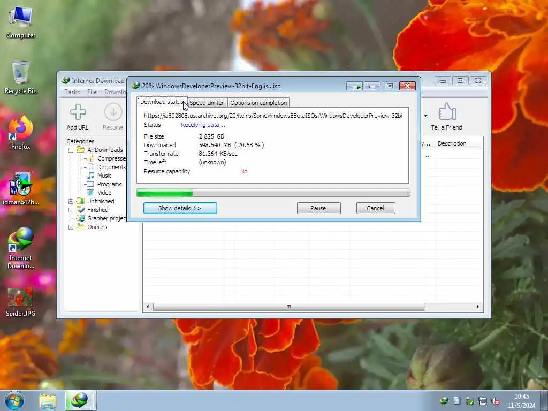Click the scroll right arrow in download list
548x411 pixels.
point(478,307)
